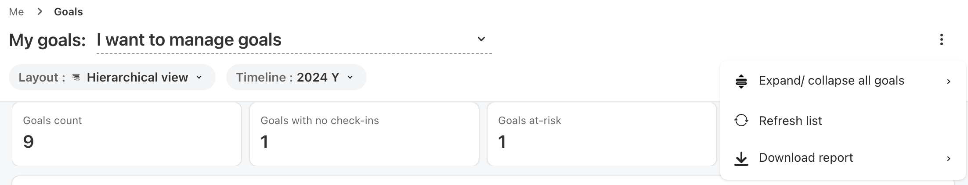Screen dimensions: 968x185
Task: Click the download report arrow icon
Action: tap(741, 158)
